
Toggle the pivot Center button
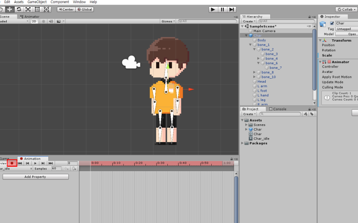[66, 9]
